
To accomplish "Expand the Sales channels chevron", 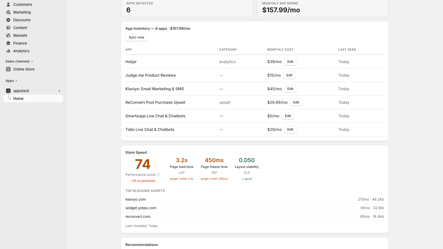I will tap(32, 61).
